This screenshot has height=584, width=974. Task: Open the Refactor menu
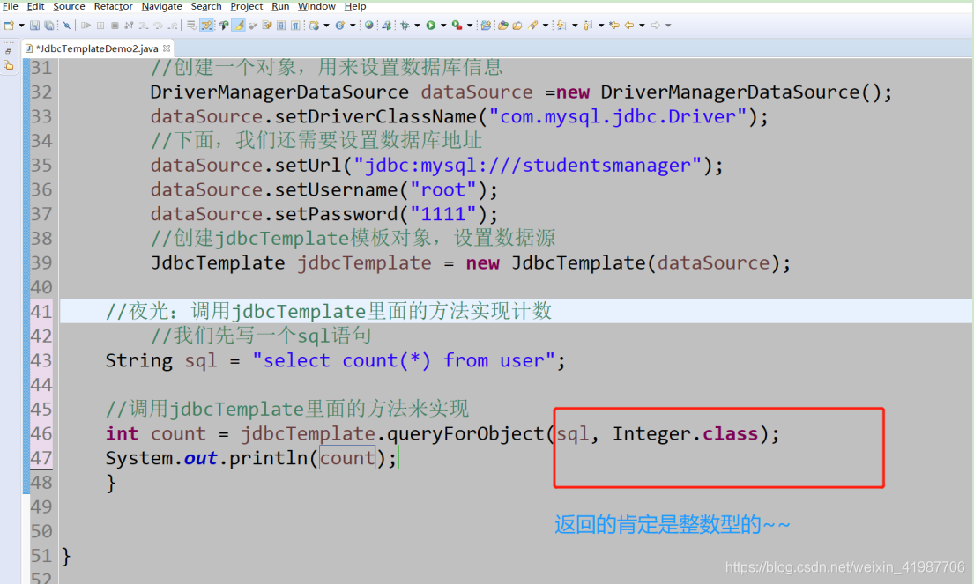click(113, 6)
